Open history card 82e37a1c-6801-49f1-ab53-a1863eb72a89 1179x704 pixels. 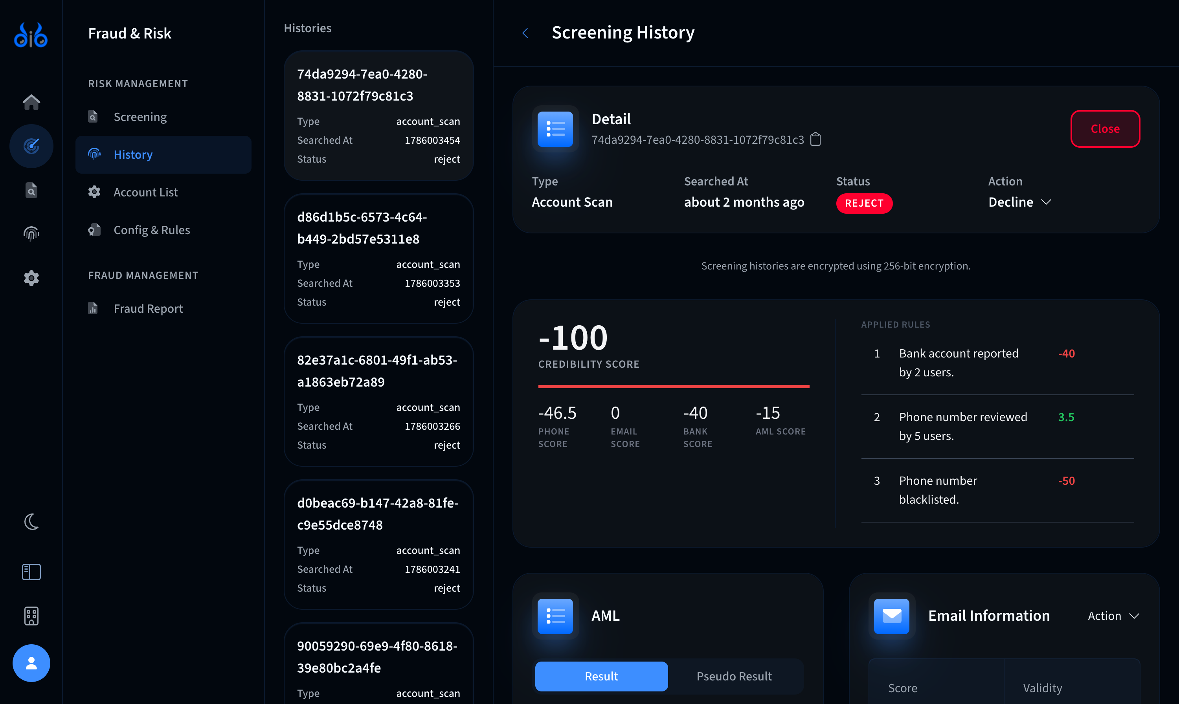coord(378,401)
